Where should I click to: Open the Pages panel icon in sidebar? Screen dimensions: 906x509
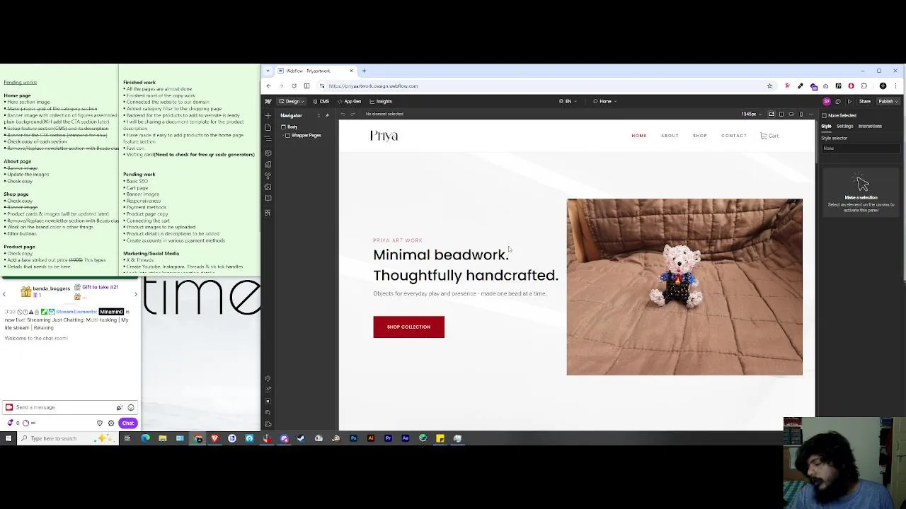pos(268,127)
